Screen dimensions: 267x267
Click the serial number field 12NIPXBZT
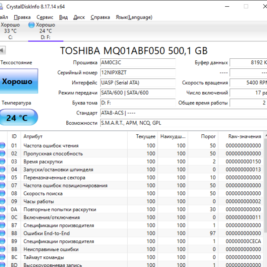[x=138, y=73]
